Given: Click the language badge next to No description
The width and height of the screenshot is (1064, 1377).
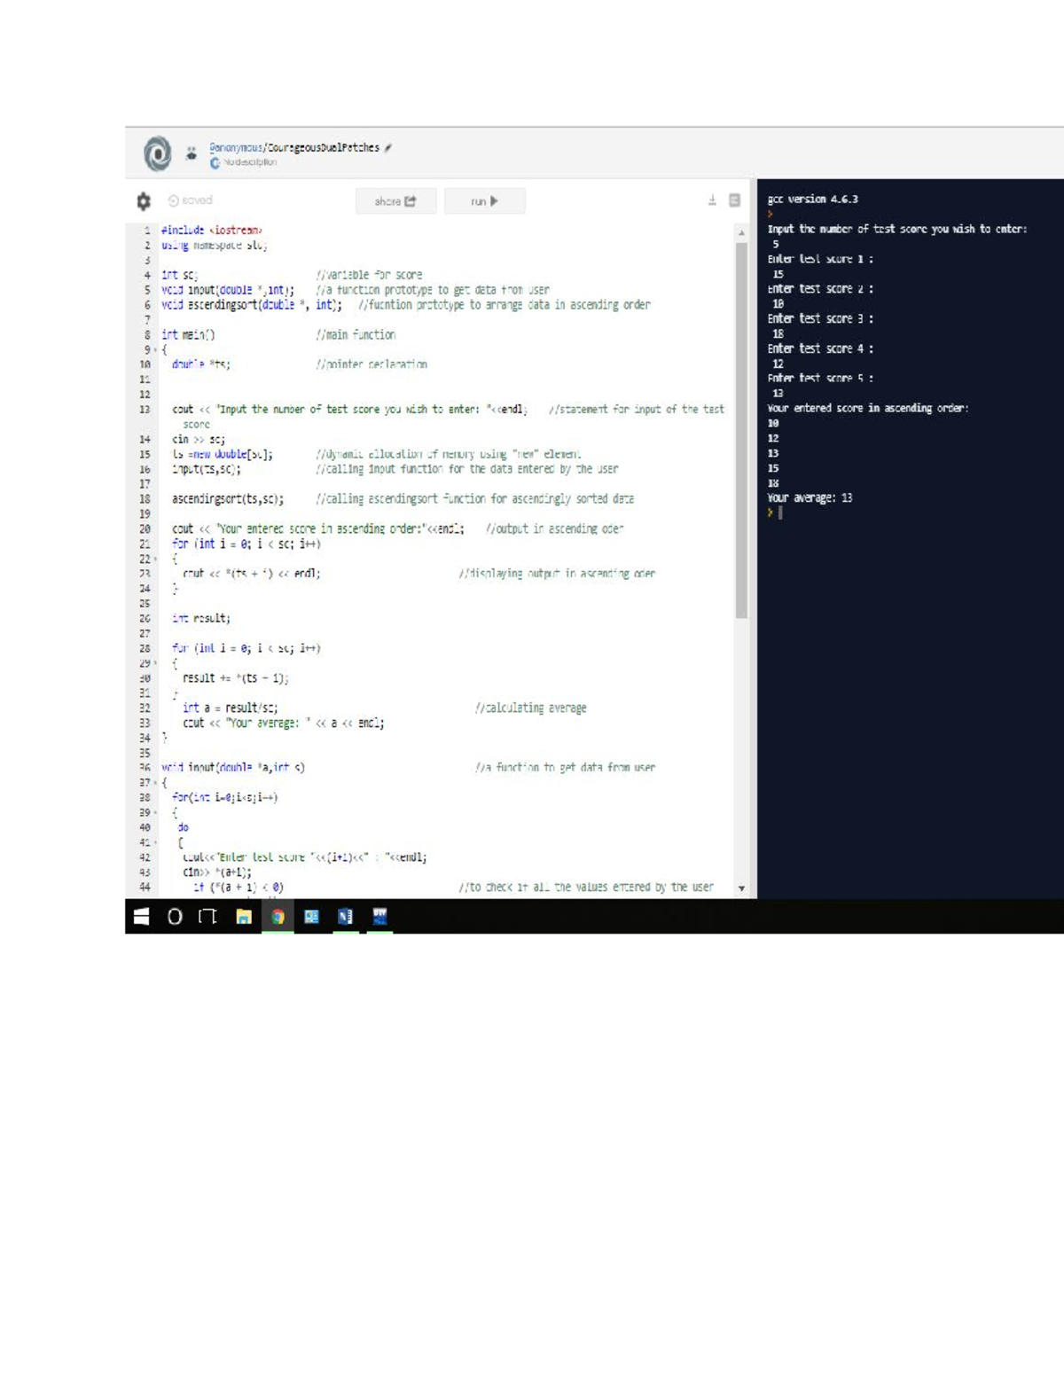Looking at the screenshot, I should (215, 163).
